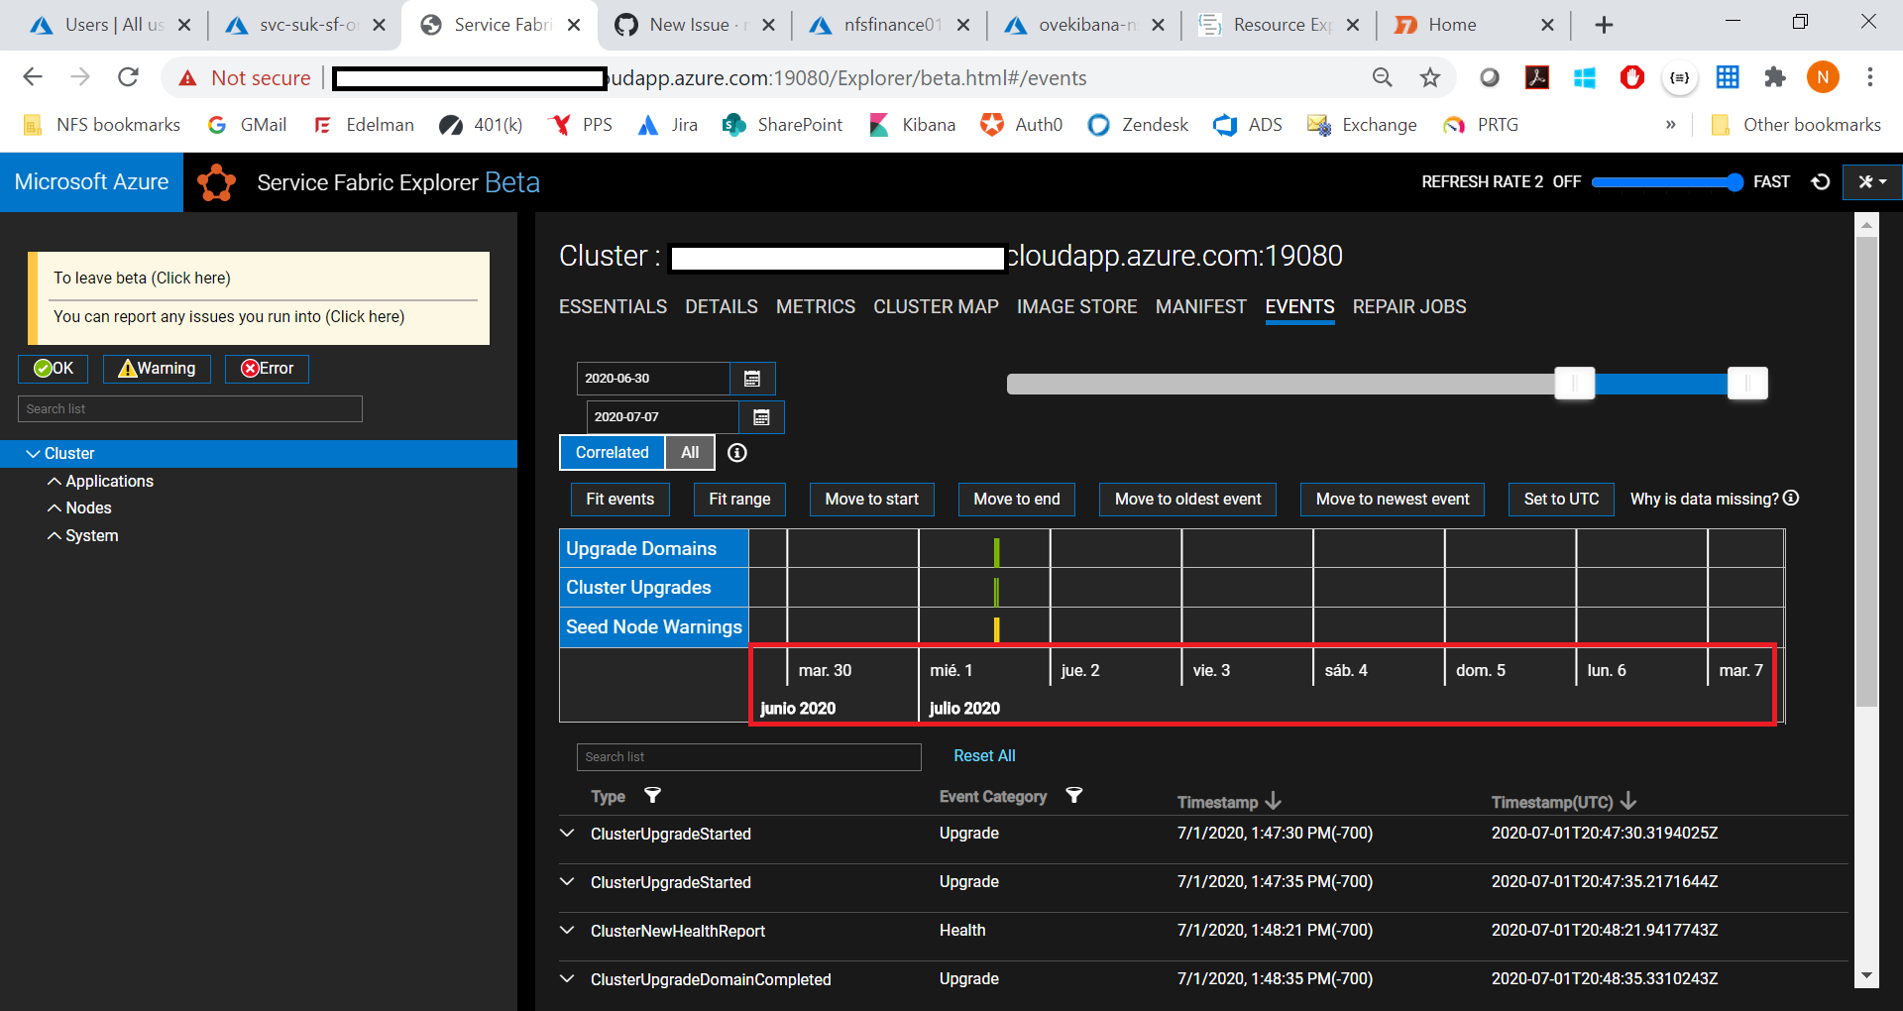
Task: Click the 'Why is data missing?' info icon
Action: coord(1791,499)
